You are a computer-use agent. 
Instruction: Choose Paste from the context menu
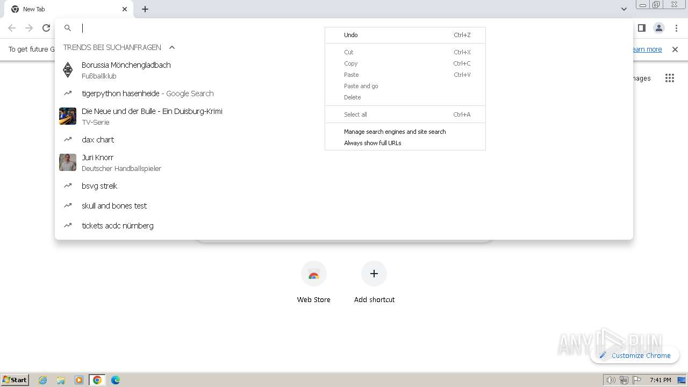[x=405, y=75]
